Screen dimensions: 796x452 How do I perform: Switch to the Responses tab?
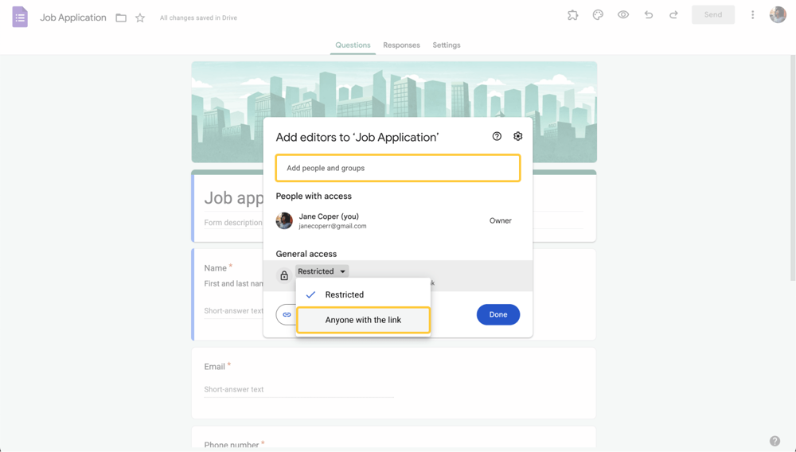(401, 45)
